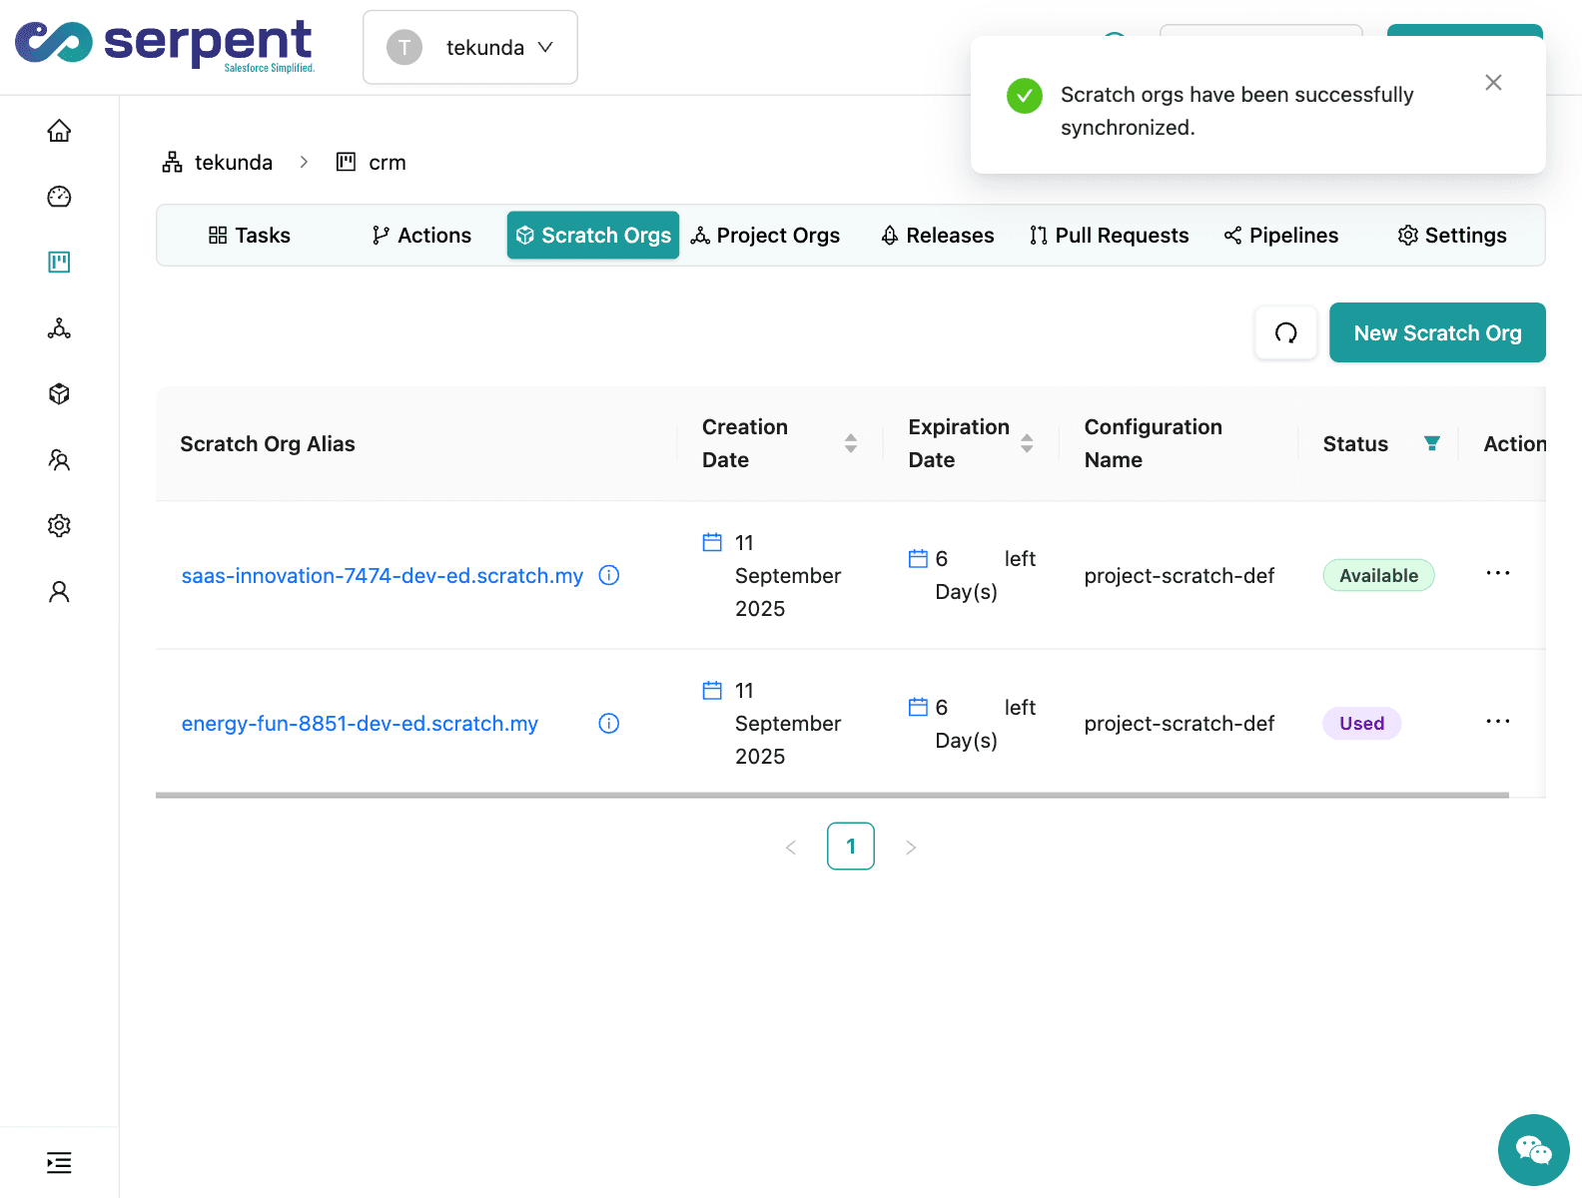This screenshot has height=1198, width=1582.
Task: Sort by Expiration Date column
Action: [x=1026, y=443]
